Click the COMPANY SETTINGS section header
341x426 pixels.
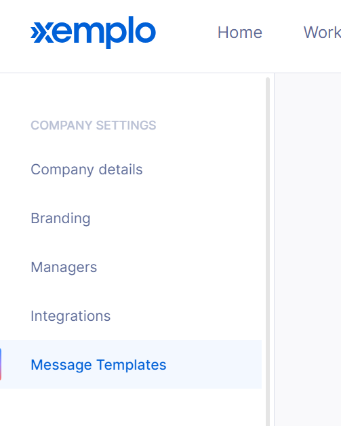94,125
